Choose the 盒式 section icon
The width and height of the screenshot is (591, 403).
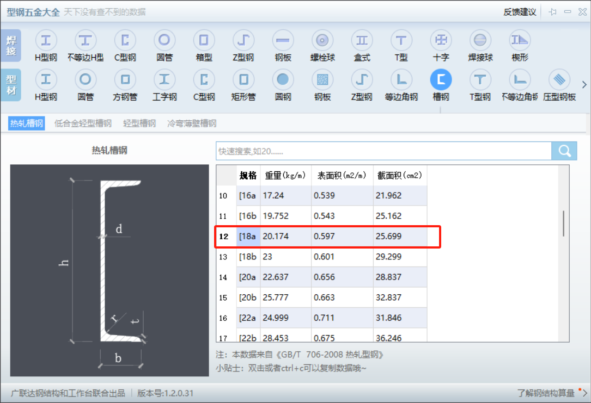pos(362,40)
